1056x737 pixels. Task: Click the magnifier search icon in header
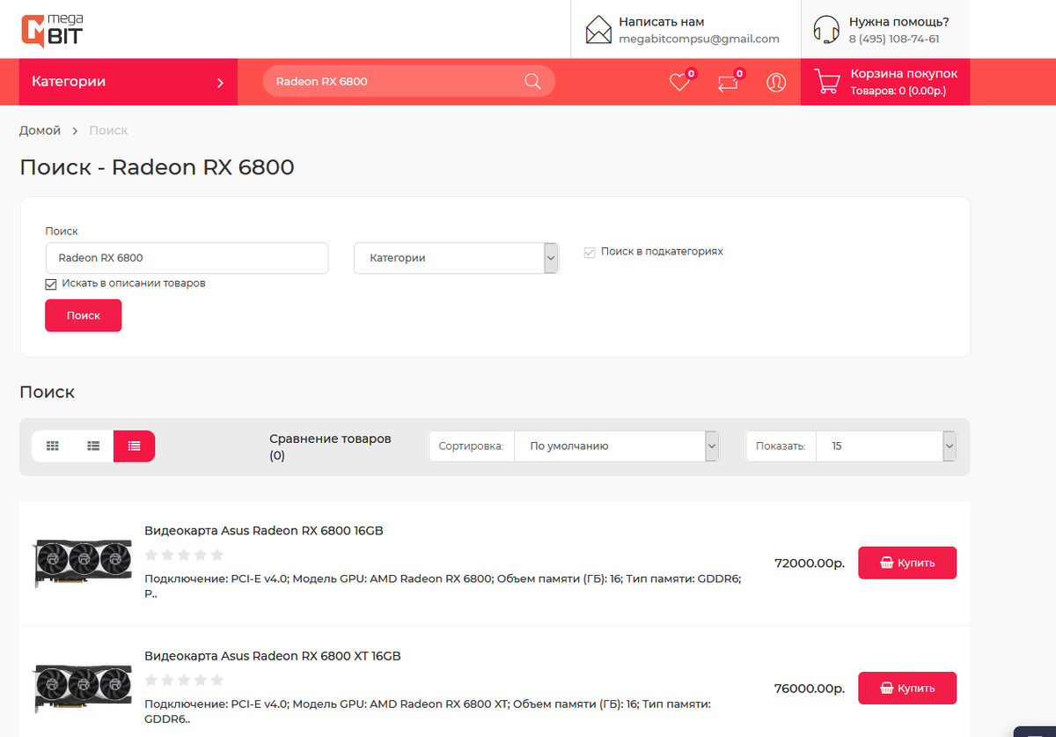(532, 81)
